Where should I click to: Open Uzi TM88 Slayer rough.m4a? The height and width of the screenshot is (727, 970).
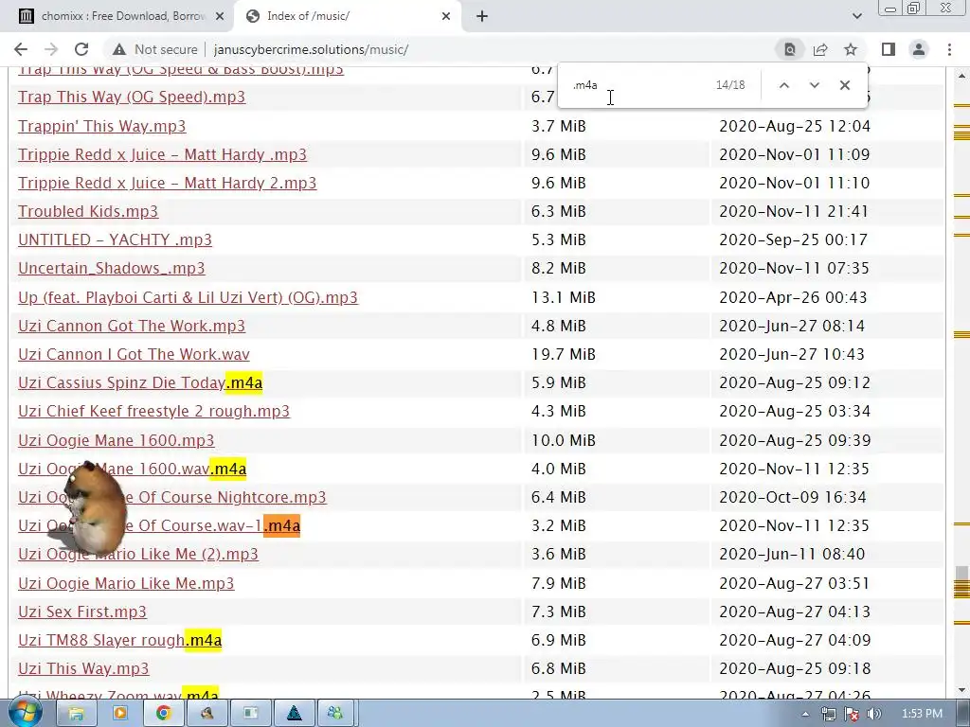tap(120, 640)
